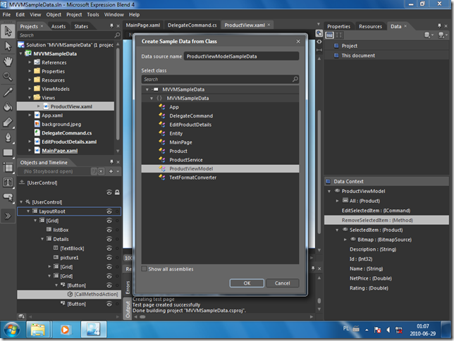Toggle the lock-all icon in Objects panel

tap(117, 192)
